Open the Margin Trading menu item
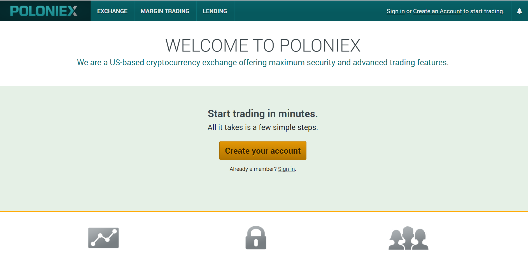The height and width of the screenshot is (258, 528). pyautogui.click(x=165, y=11)
